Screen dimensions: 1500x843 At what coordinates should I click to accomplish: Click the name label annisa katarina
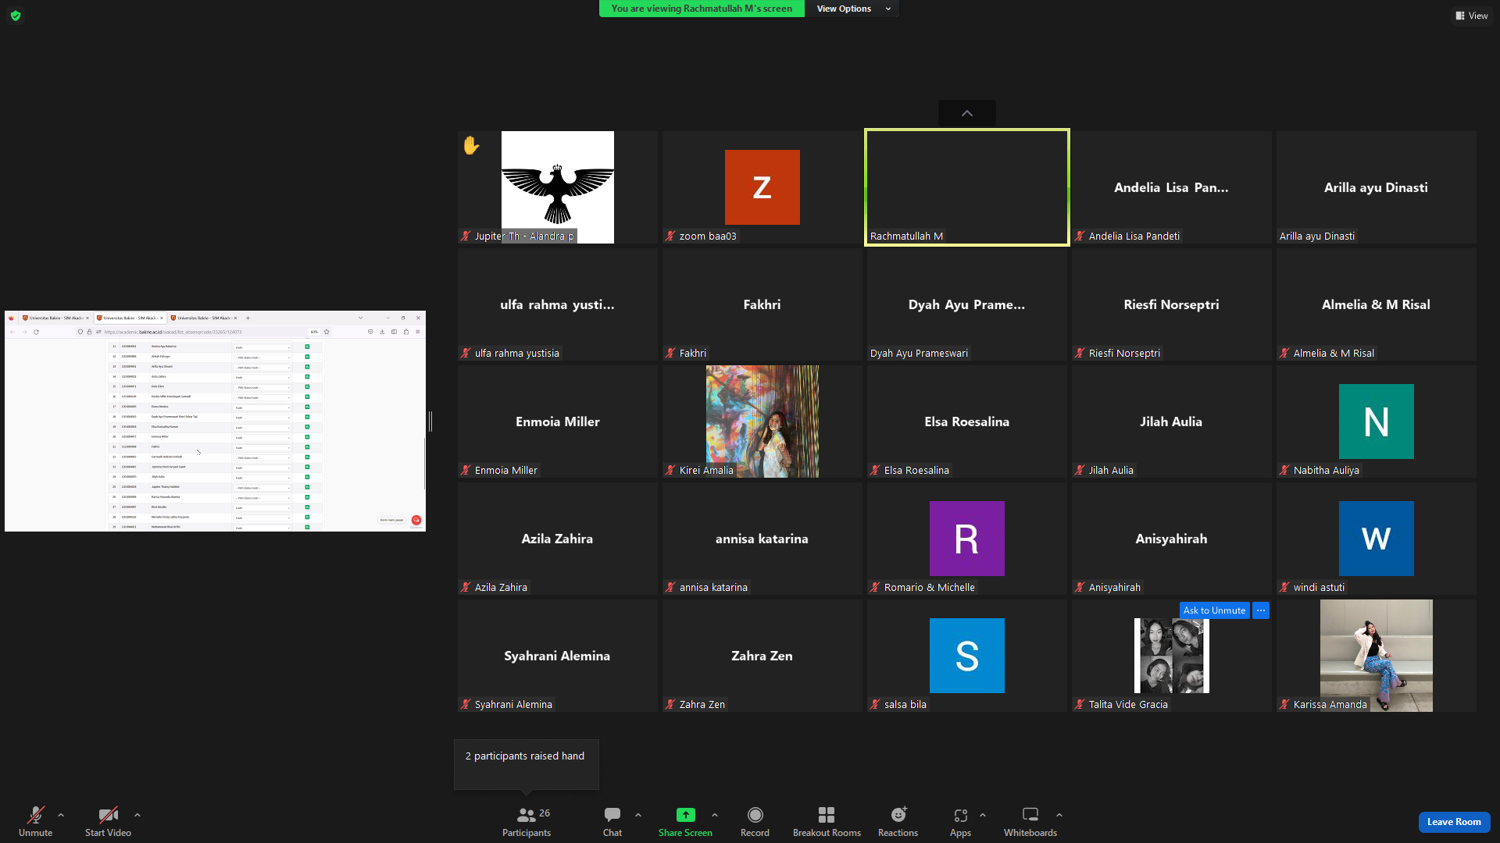point(713,587)
